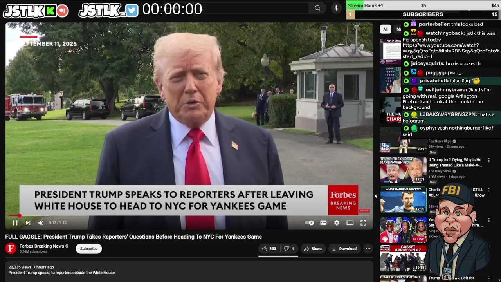501x282 pixels.
Task: Subscribe to Forbes Breaking News
Action: pos(89,249)
